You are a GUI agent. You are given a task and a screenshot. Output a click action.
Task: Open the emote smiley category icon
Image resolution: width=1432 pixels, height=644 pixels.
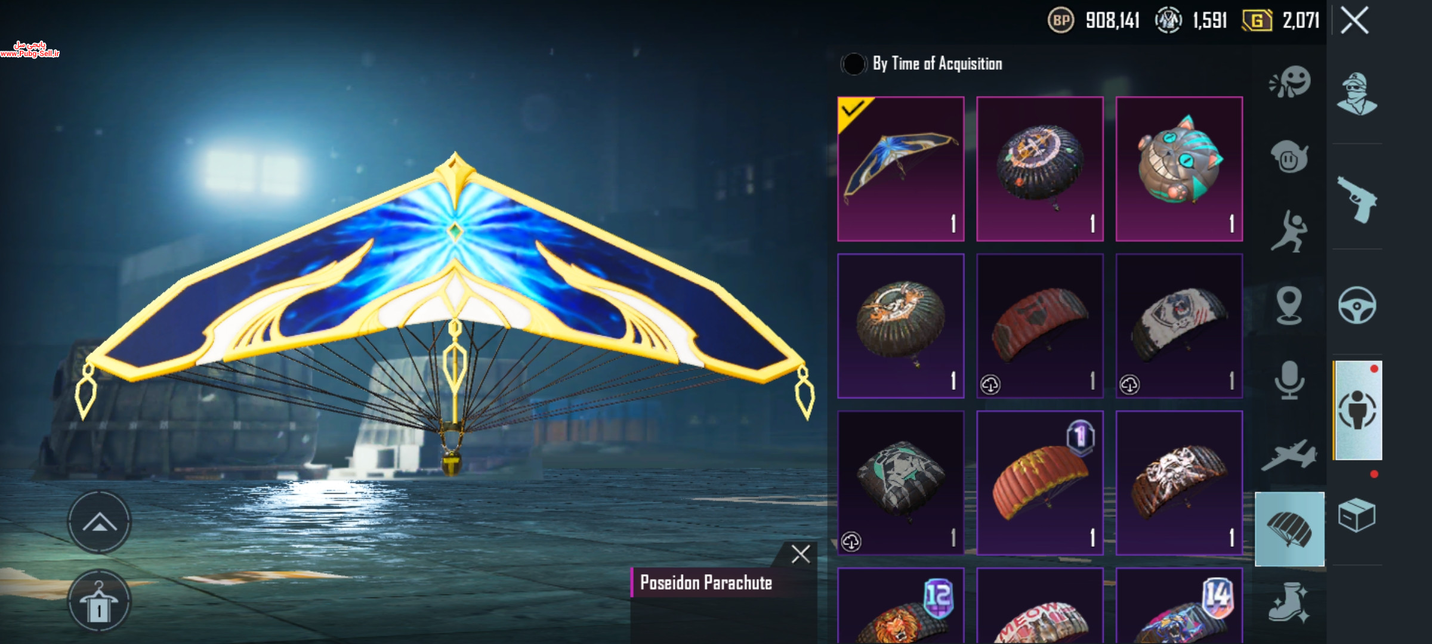1290,82
